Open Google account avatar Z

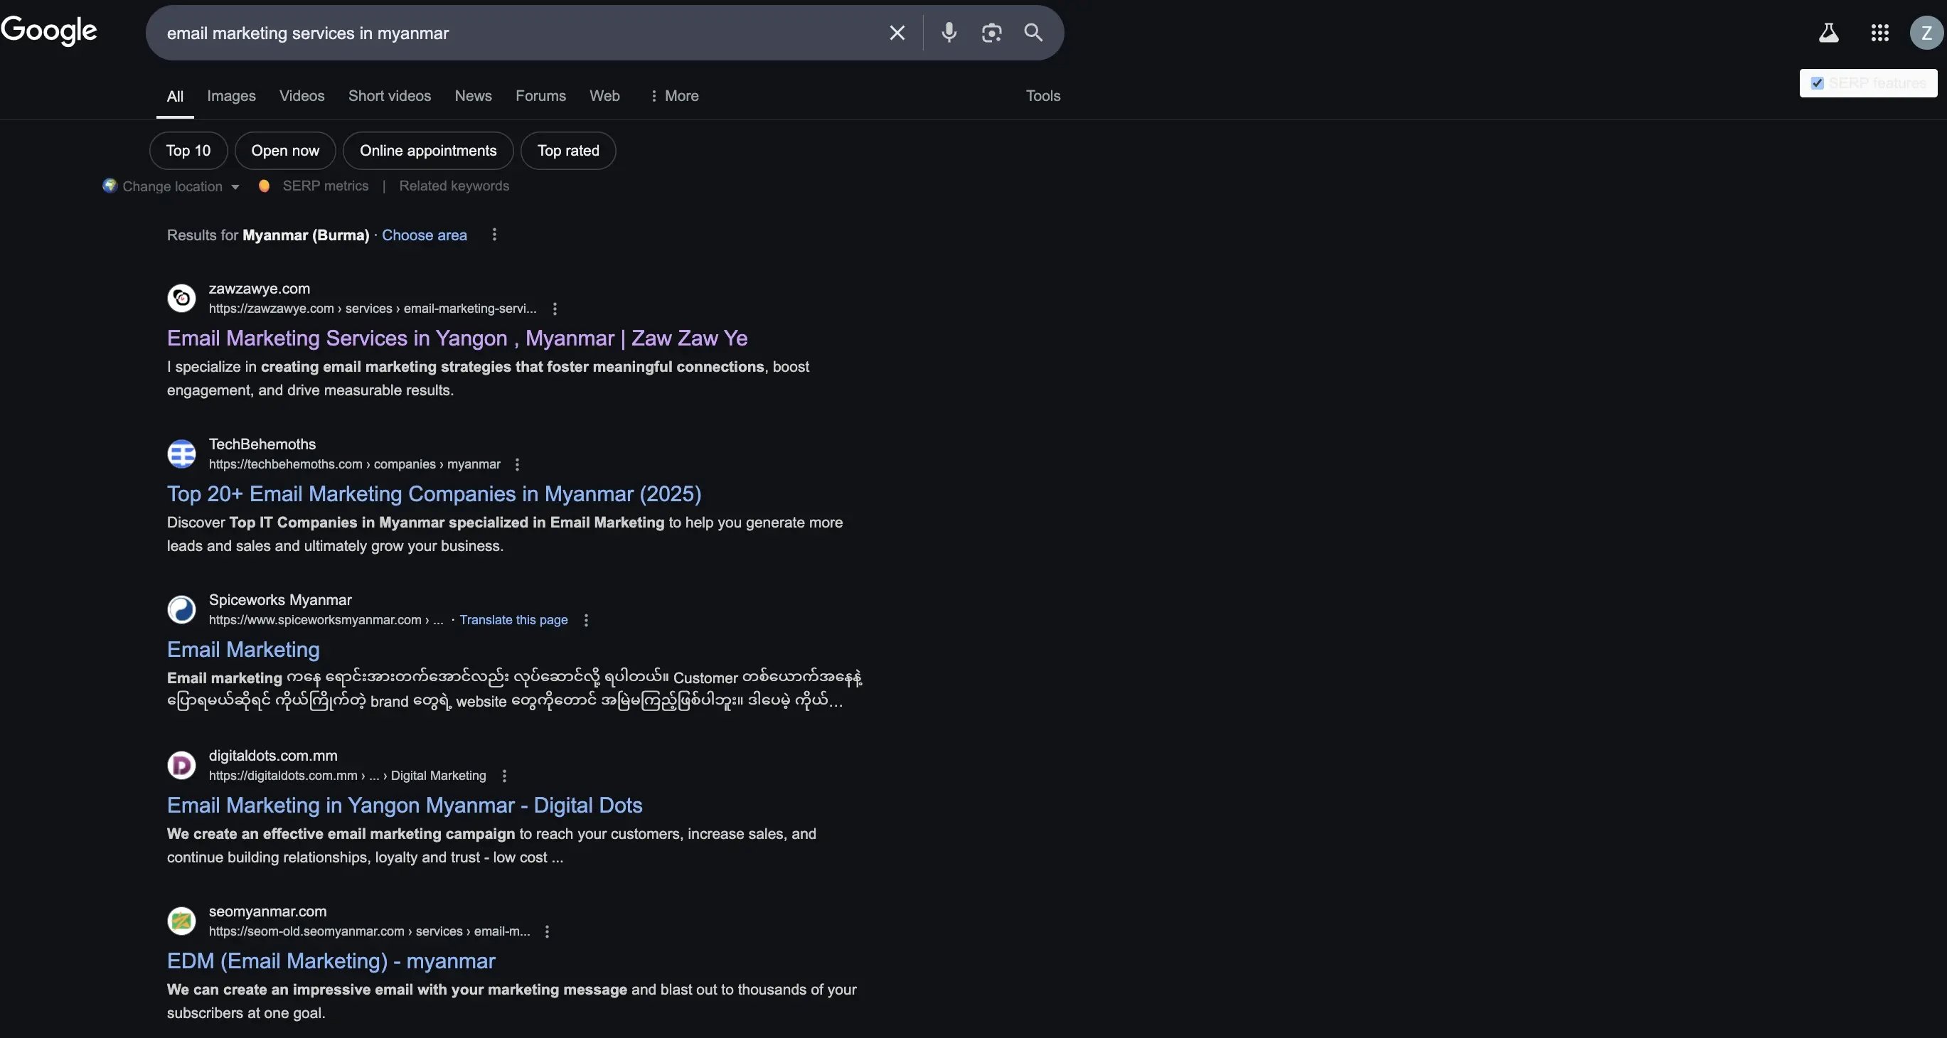click(1926, 33)
